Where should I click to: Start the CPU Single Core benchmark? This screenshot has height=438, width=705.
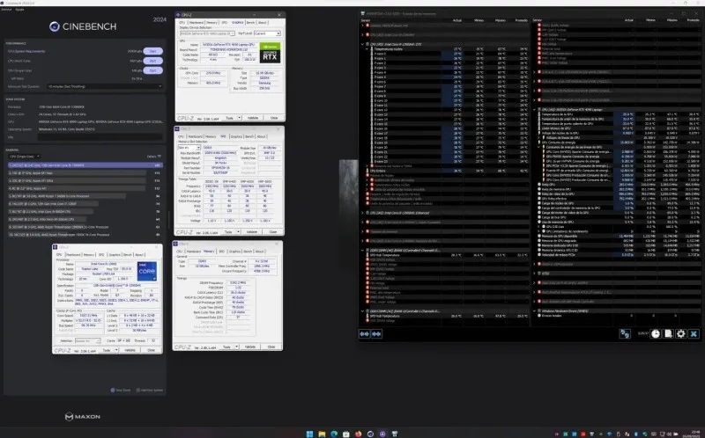pos(152,70)
